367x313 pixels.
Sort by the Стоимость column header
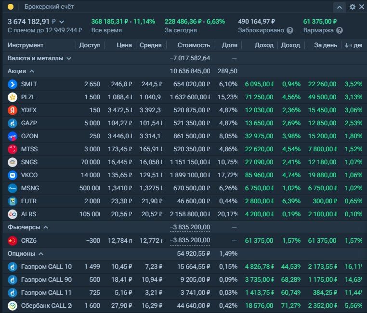coord(194,45)
